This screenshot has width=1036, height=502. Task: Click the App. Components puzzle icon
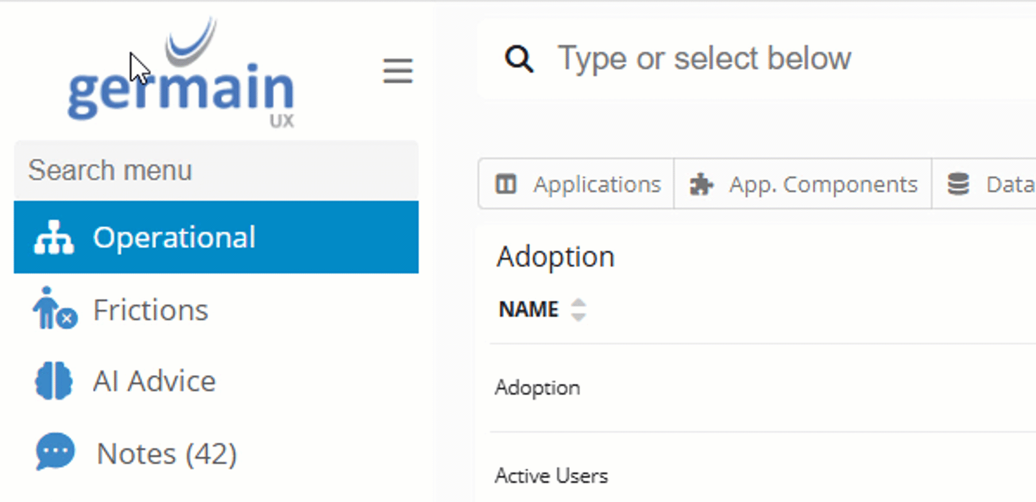(x=700, y=184)
